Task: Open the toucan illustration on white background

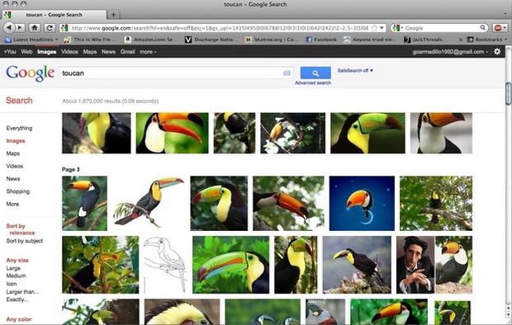Action: click(149, 203)
